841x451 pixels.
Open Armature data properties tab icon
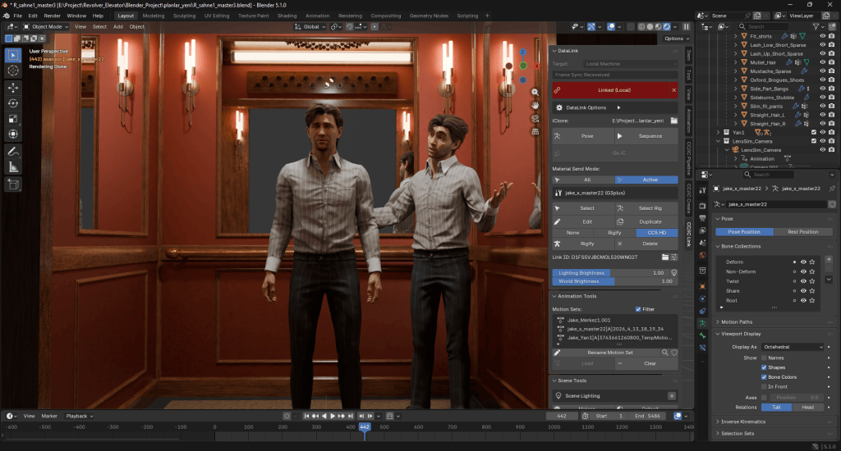(x=703, y=323)
